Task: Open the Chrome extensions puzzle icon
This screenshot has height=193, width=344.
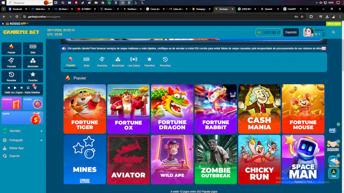Action: coord(311,17)
